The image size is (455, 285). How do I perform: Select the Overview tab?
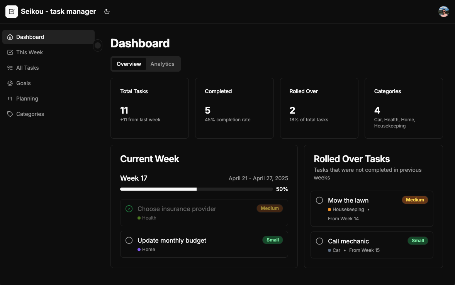coord(129,64)
